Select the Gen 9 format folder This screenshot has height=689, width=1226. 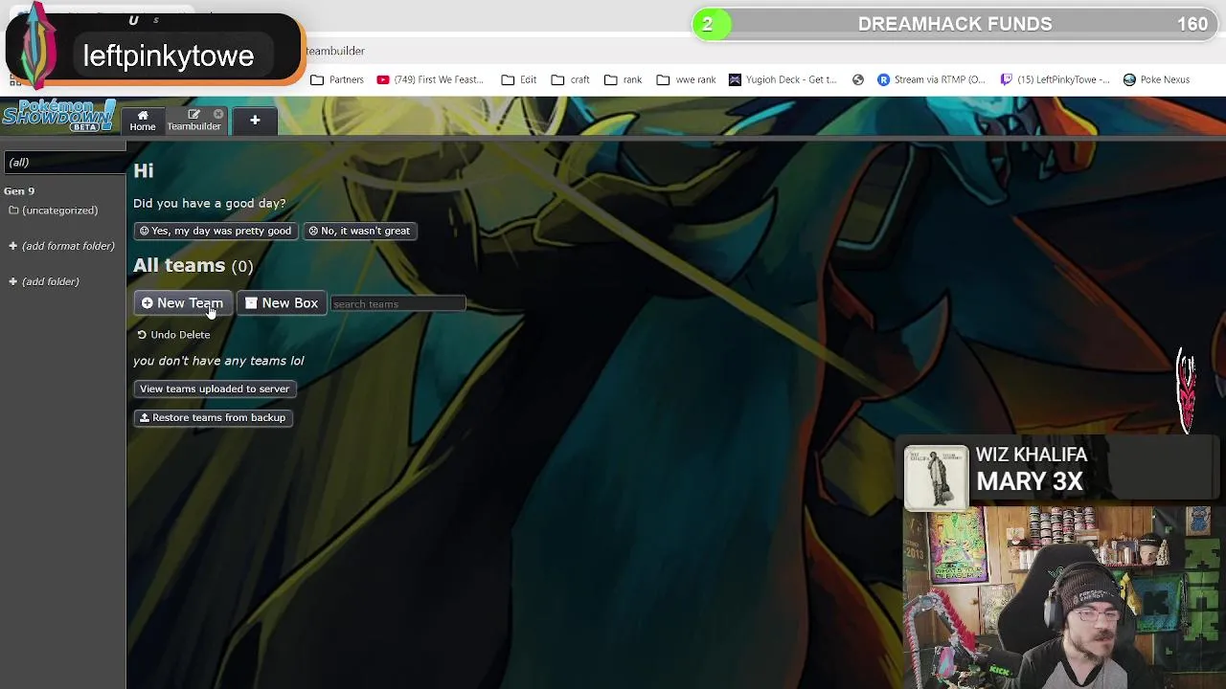click(19, 191)
